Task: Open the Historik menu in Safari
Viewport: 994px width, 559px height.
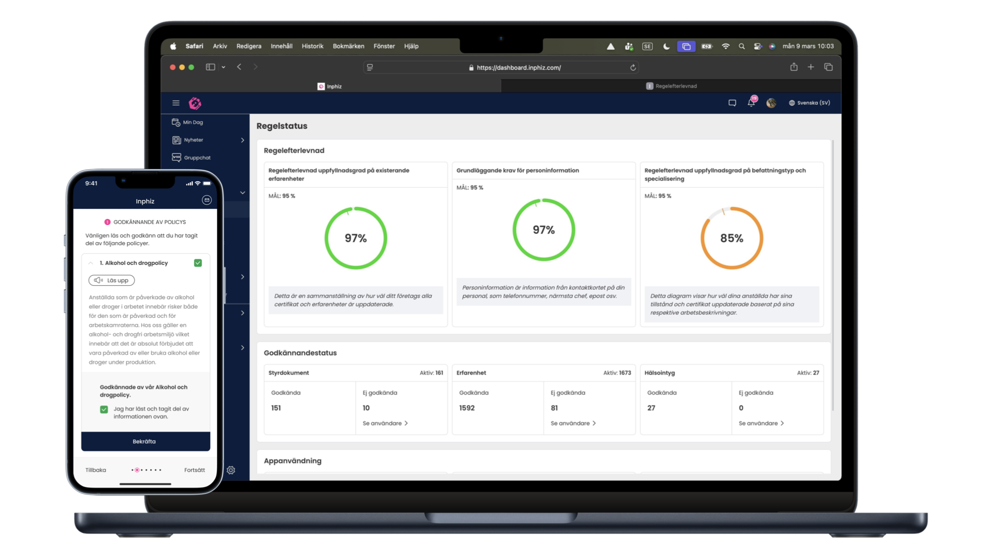Action: point(312,46)
